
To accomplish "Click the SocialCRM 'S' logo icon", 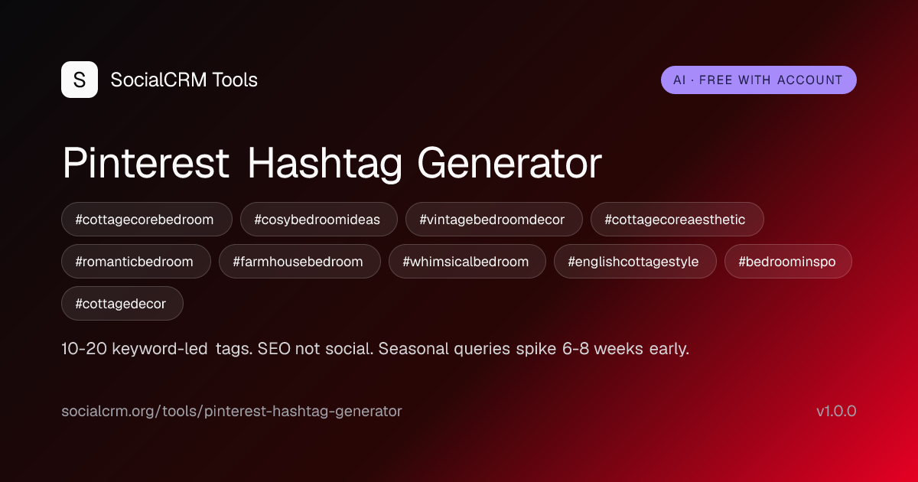I will point(80,80).
